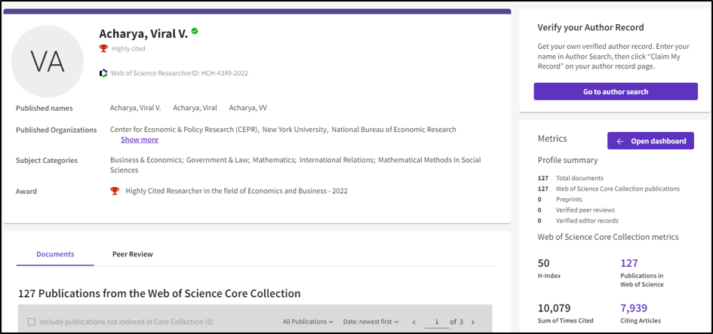Click the Web of Science Core Collection metrics heading
This screenshot has width=713, height=334.
(x=608, y=237)
